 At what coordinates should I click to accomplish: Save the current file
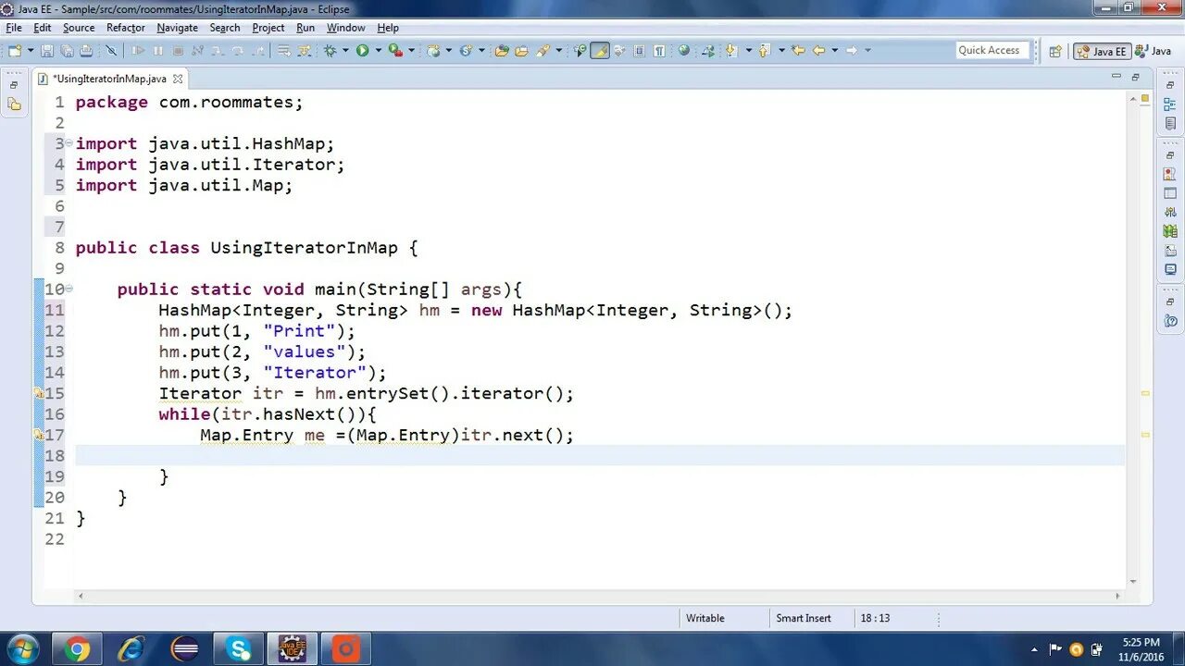click(x=46, y=51)
